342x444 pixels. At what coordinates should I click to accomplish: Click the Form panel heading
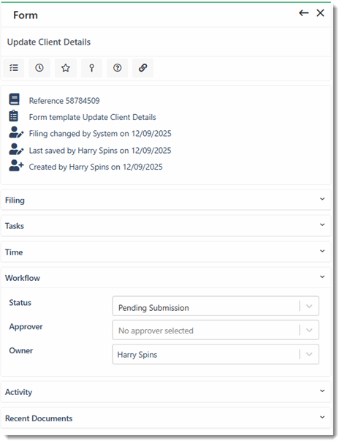[x=26, y=15]
